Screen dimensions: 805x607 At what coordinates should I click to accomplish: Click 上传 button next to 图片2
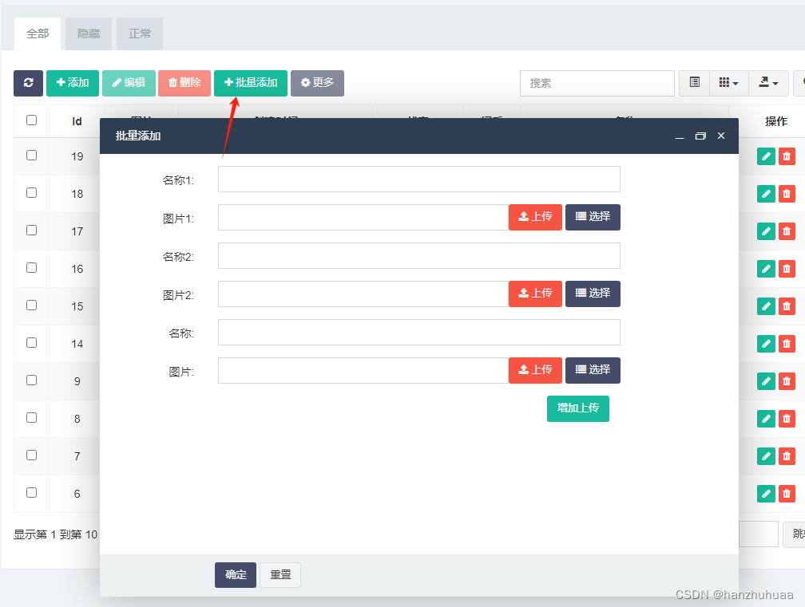535,294
